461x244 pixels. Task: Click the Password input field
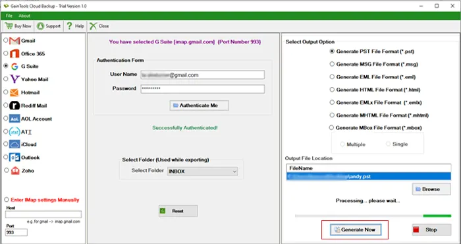point(203,89)
